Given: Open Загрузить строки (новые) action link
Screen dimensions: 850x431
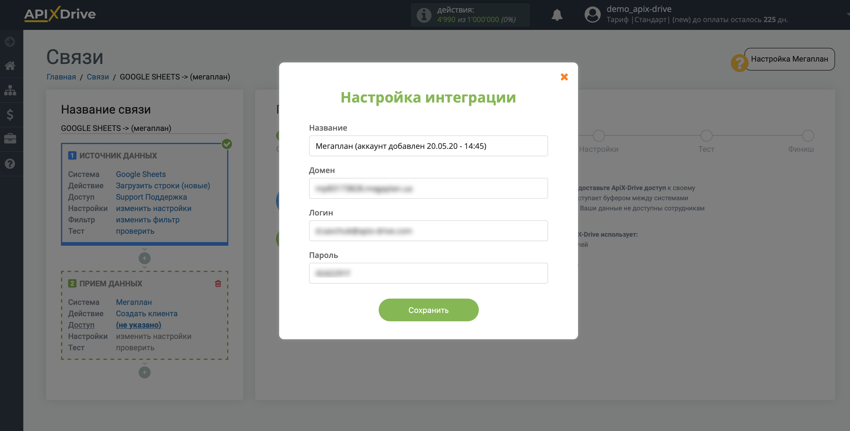Looking at the screenshot, I should click(163, 186).
